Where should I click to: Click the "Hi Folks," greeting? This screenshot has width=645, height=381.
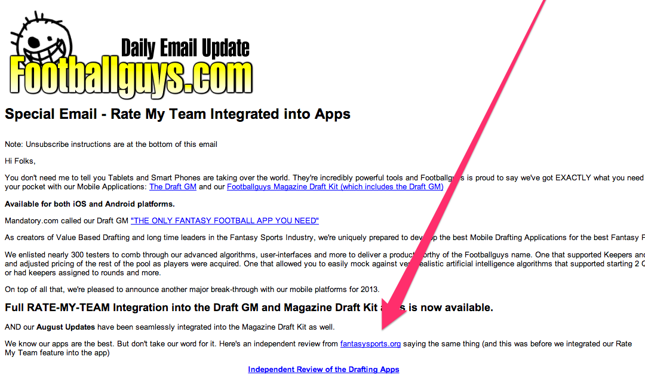(x=20, y=161)
